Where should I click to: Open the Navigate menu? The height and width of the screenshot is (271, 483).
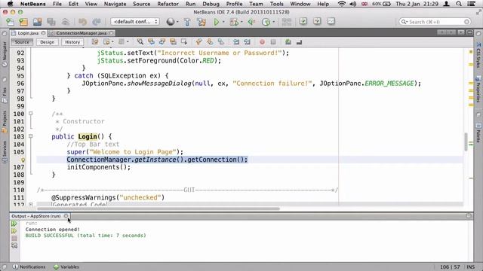point(115,4)
